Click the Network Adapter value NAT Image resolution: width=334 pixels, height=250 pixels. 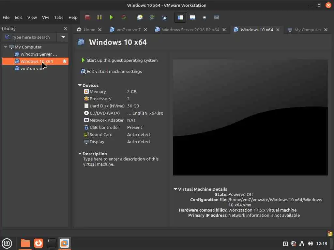point(131,120)
